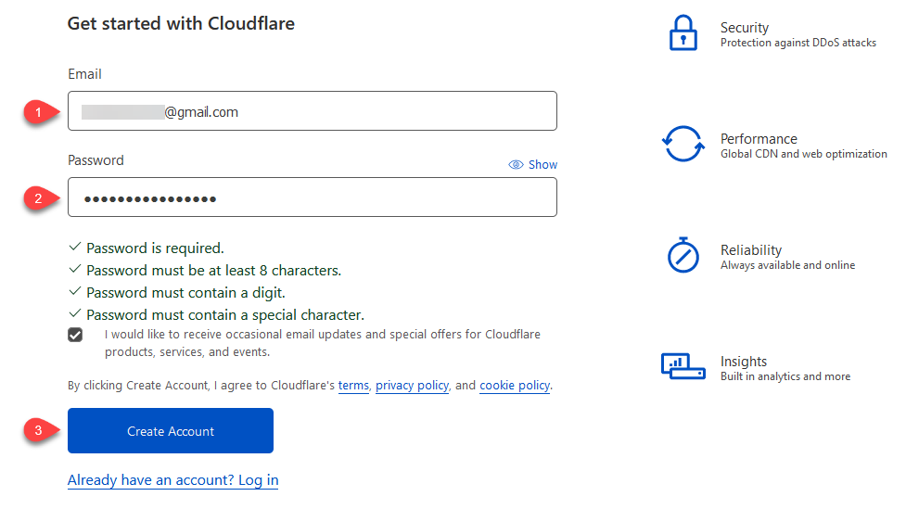The image size is (906, 509).
Task: Open the terms link
Action: pos(353,386)
